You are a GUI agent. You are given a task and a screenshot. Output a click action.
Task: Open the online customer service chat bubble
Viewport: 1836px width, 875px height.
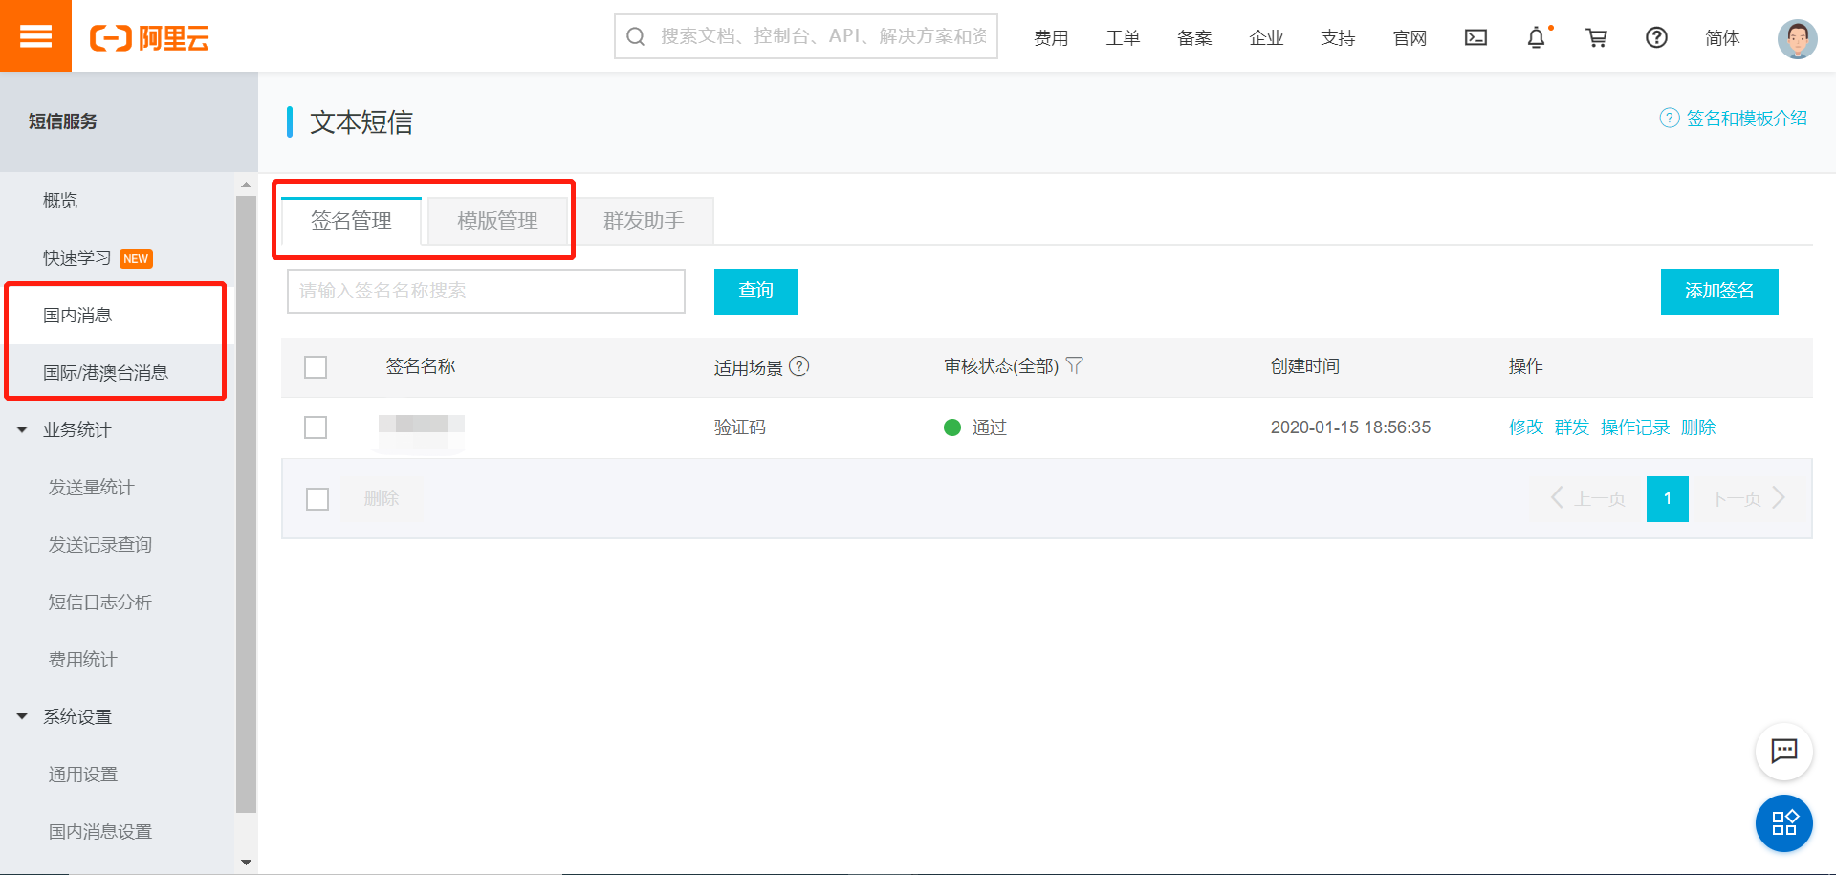pos(1783,752)
